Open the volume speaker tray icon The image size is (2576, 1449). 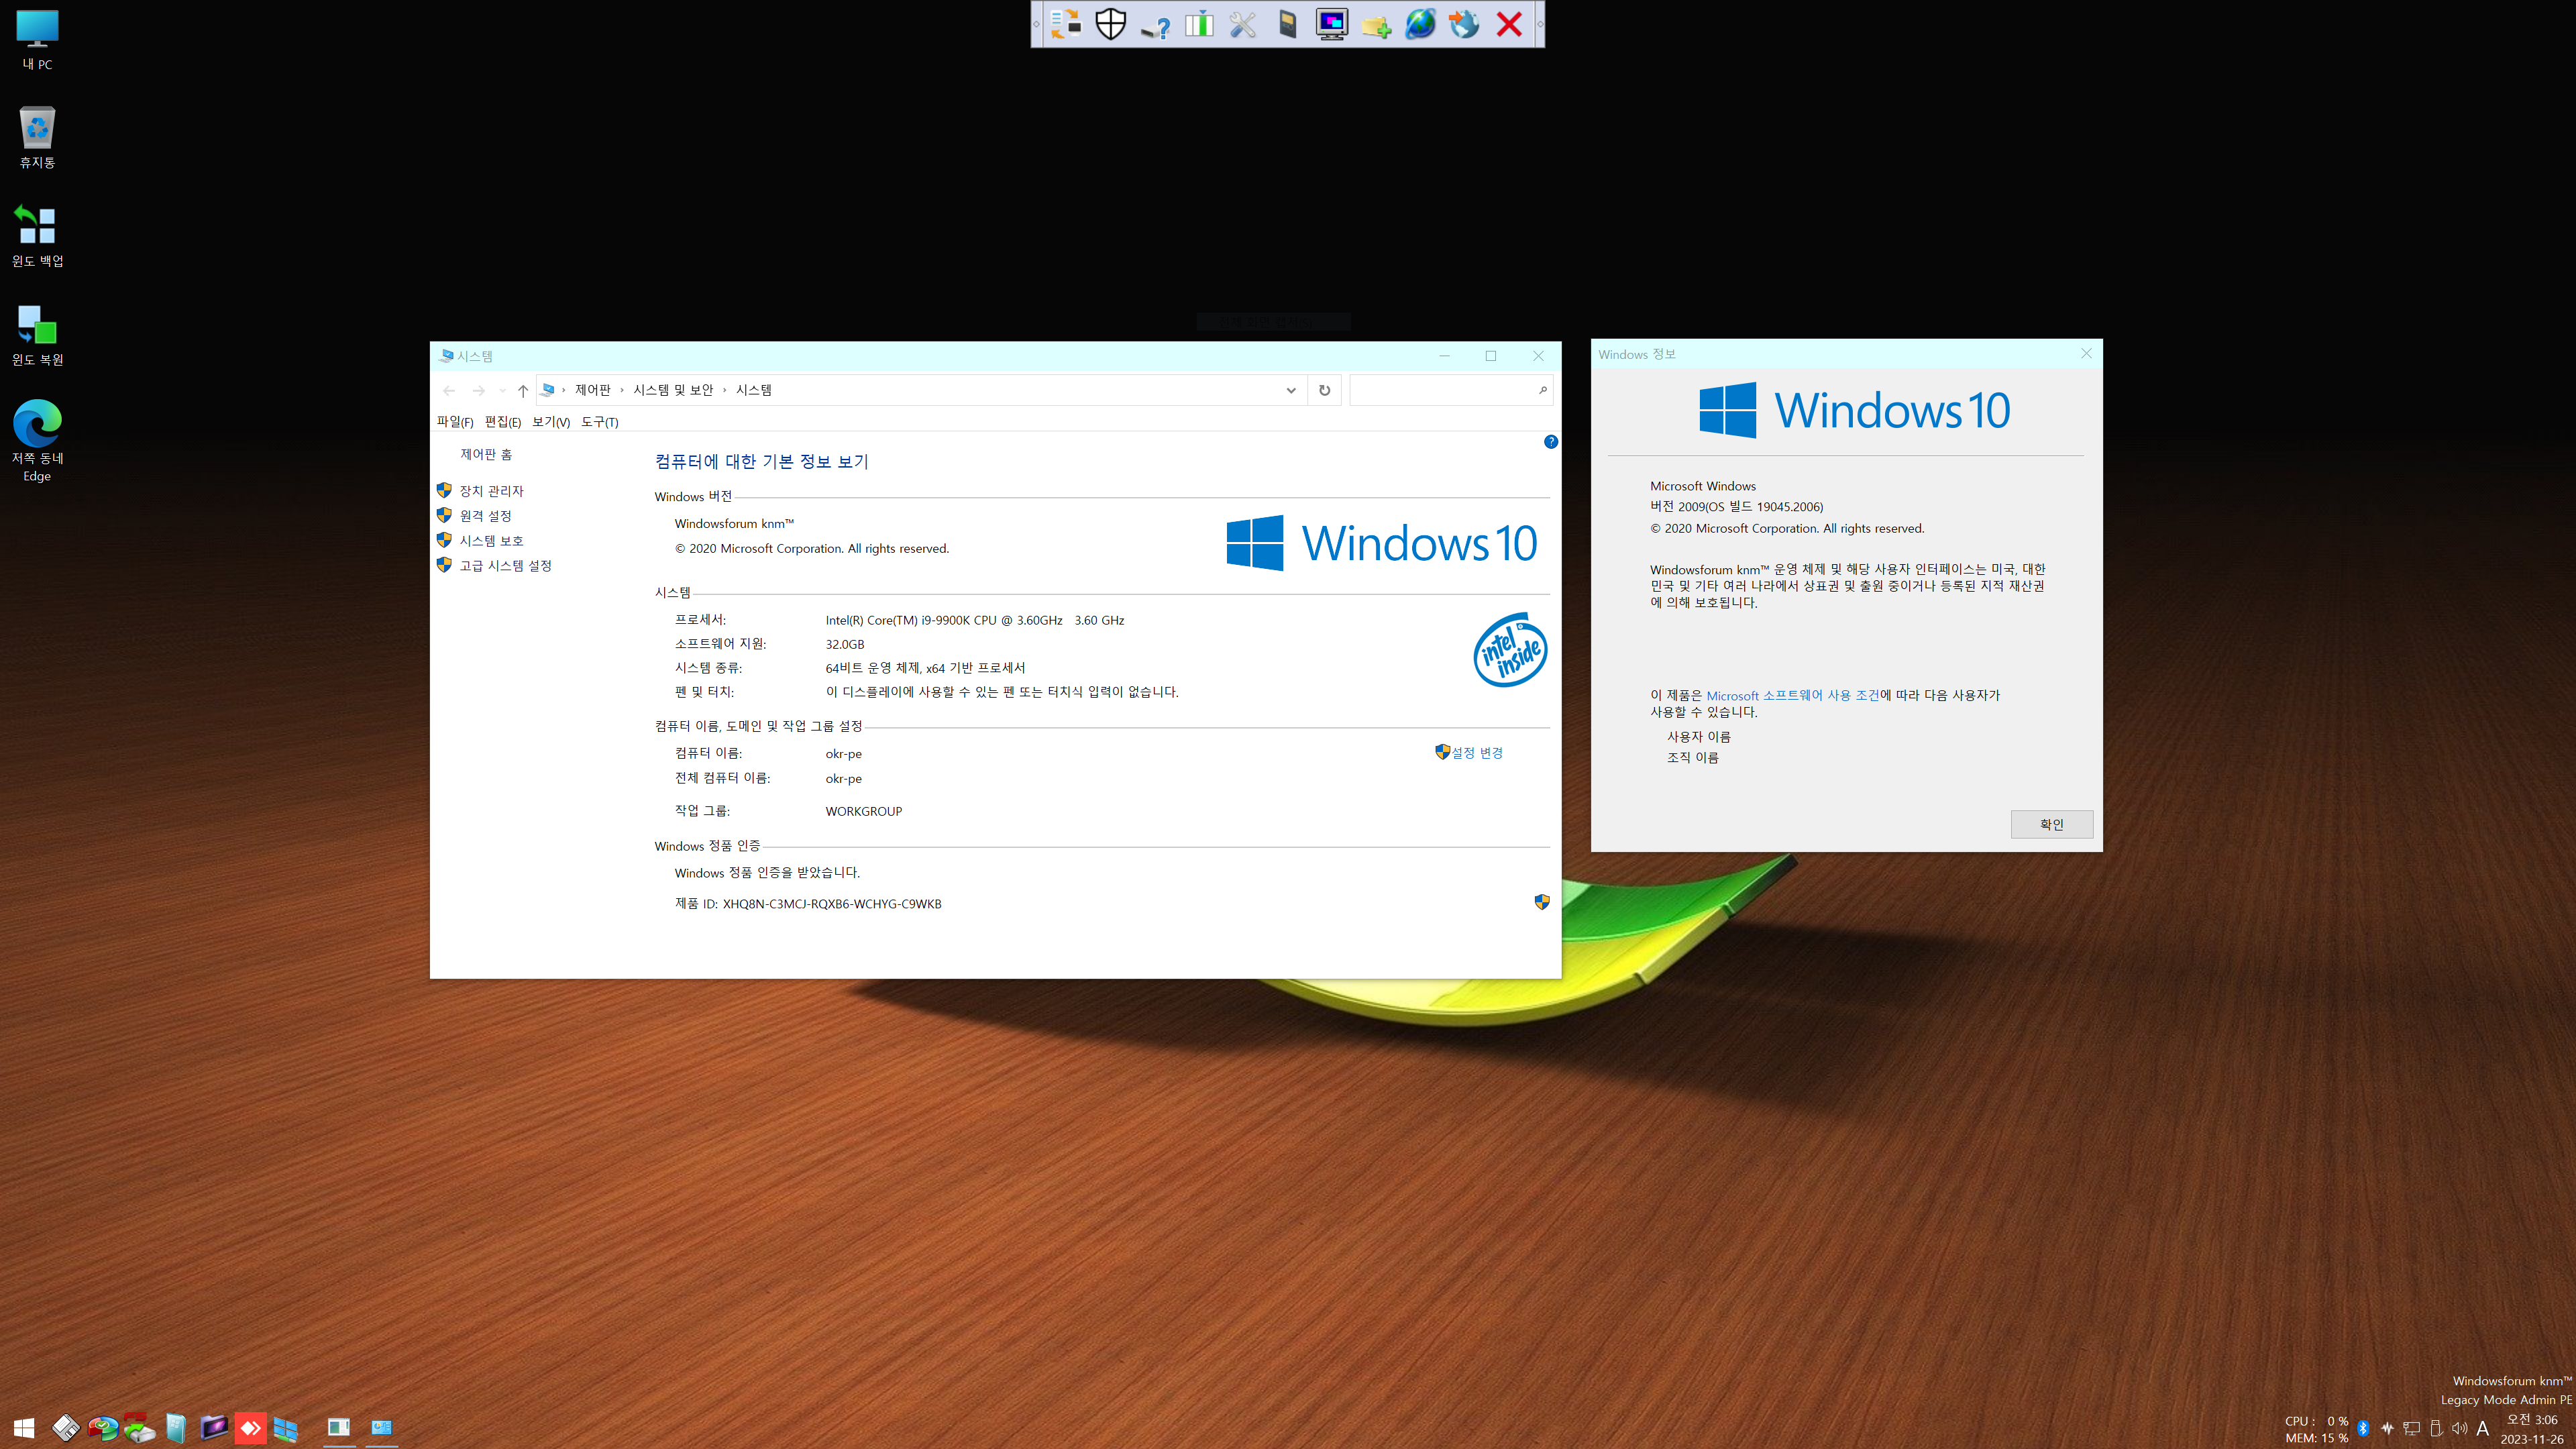[x=2459, y=1428]
